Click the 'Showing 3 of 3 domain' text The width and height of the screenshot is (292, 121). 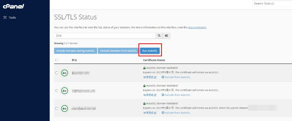pyautogui.click(x=66, y=43)
